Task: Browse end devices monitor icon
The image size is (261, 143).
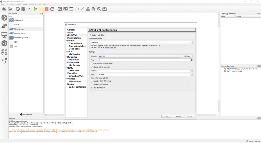Action: point(4,35)
